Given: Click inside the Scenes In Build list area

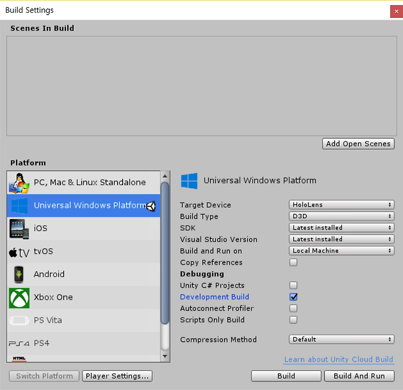Looking at the screenshot, I should pyautogui.click(x=201, y=86).
